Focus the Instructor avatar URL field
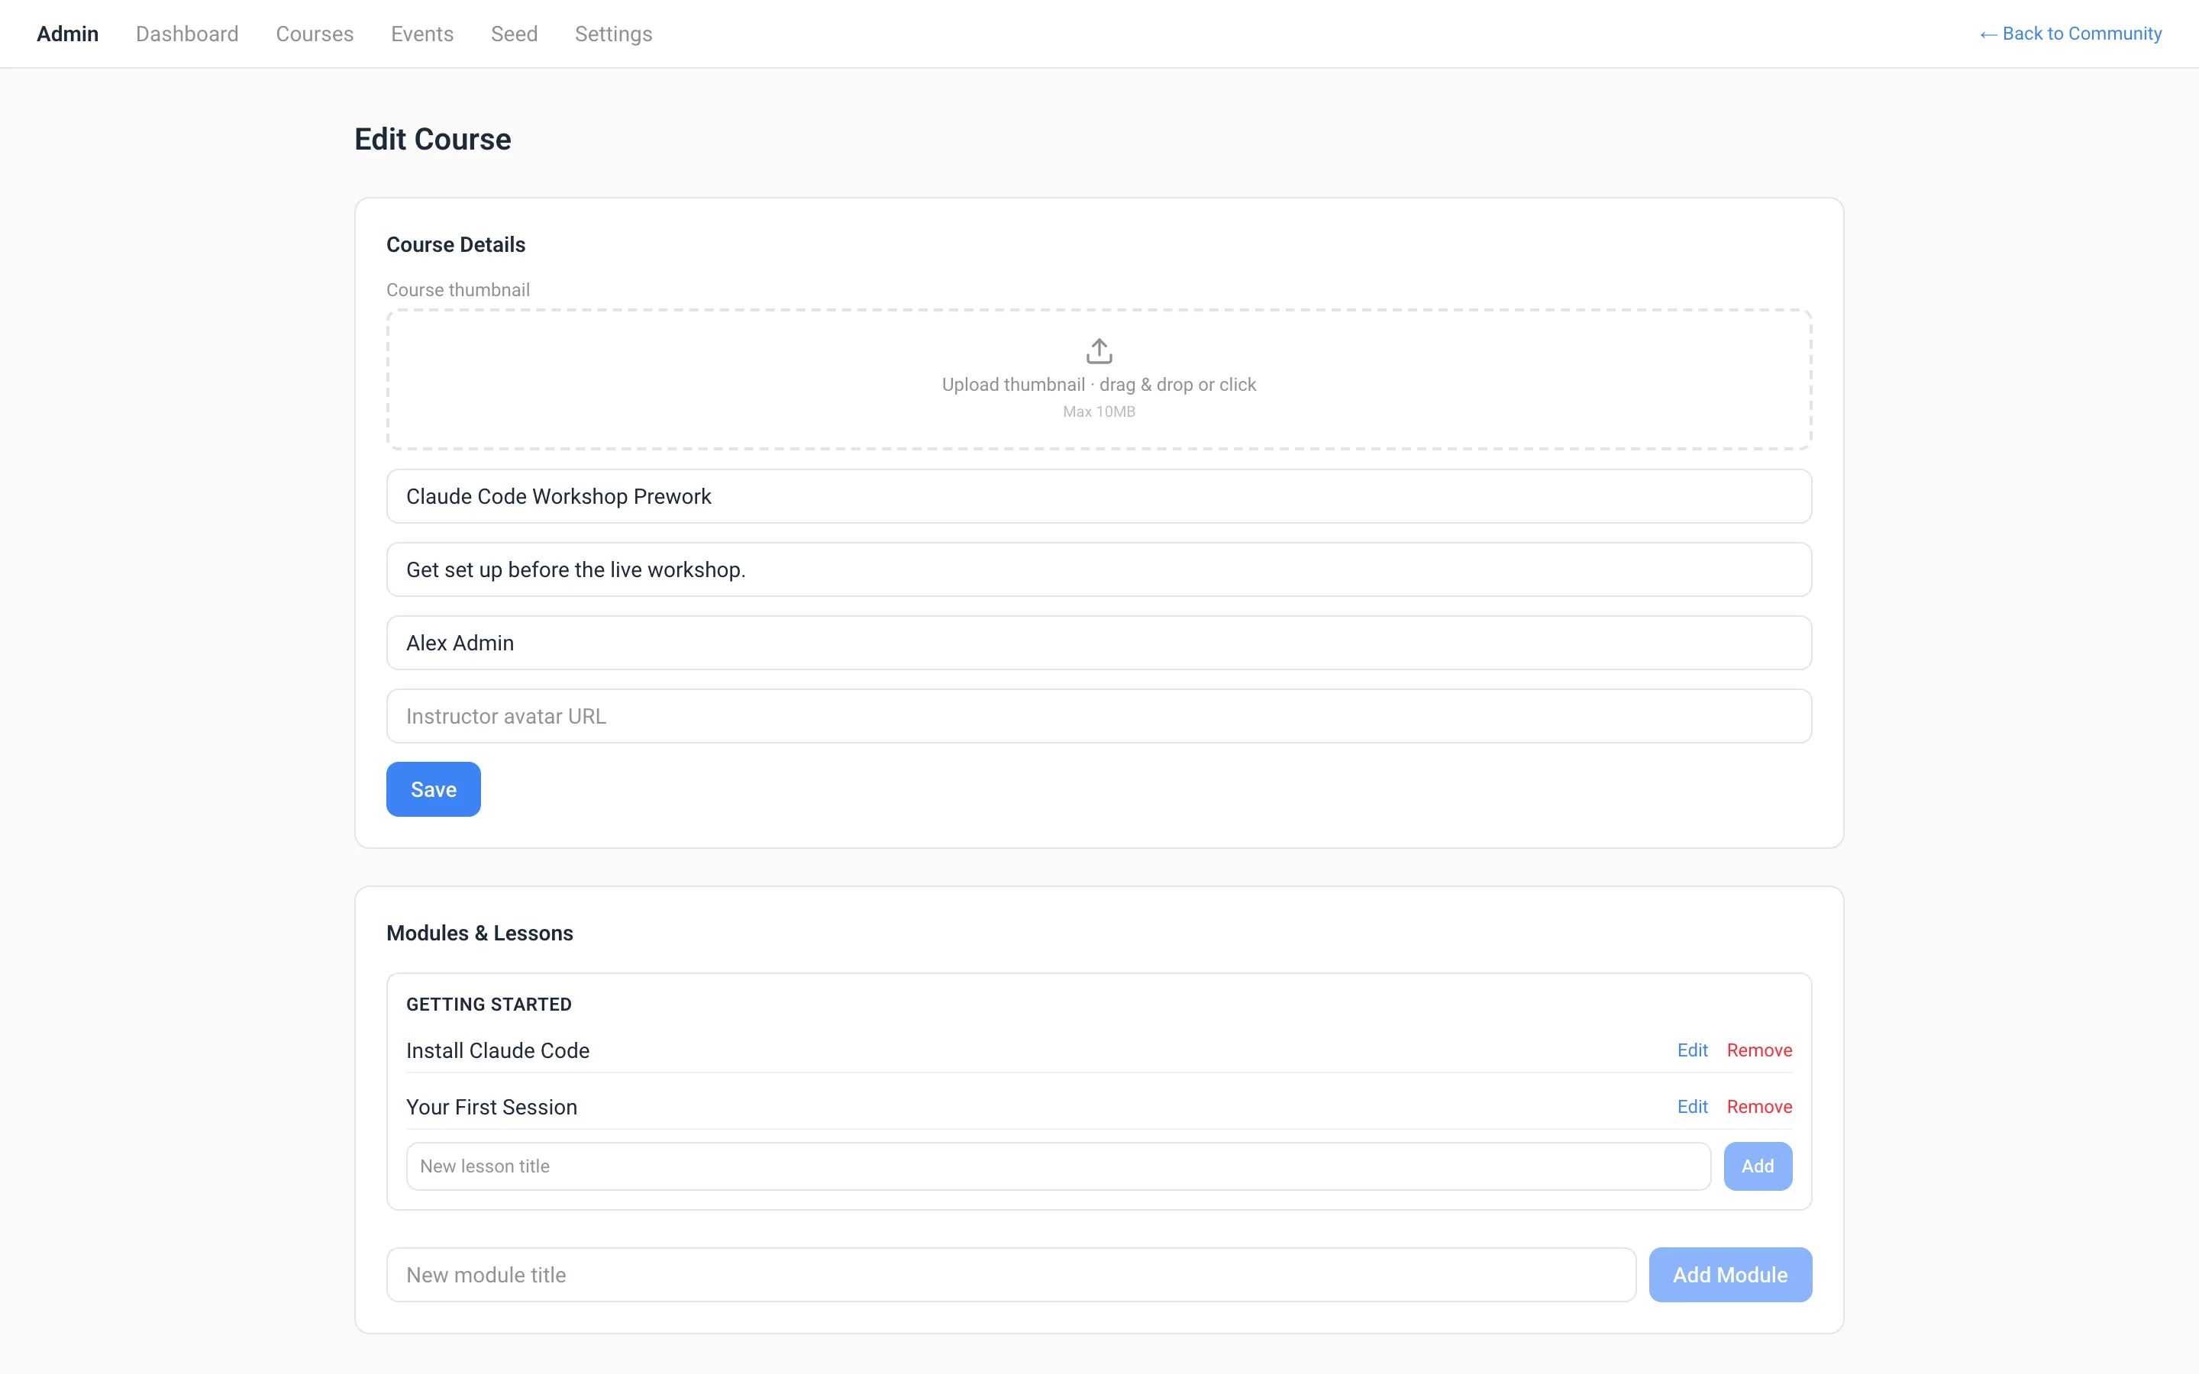The image size is (2199, 1374). click(1099, 716)
